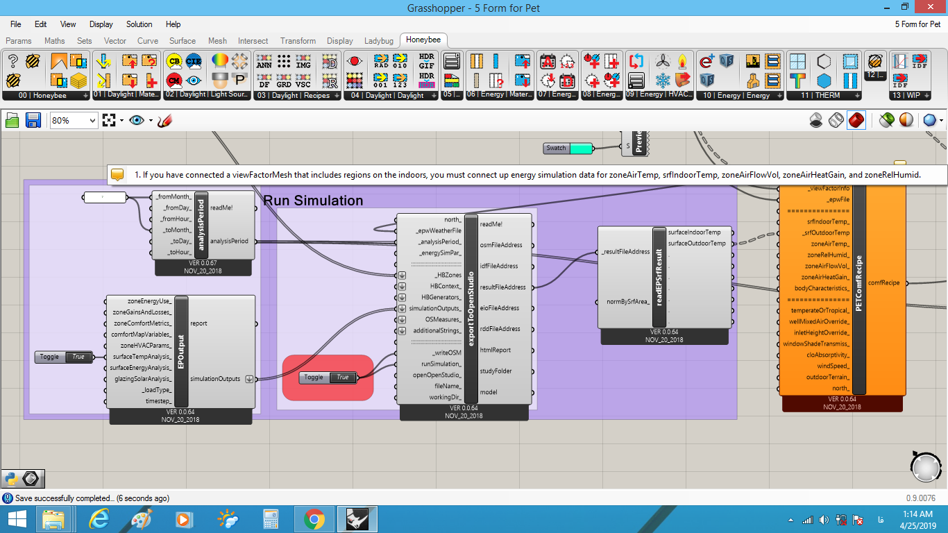This screenshot has height=533, width=948.
Task: Switch to the Mesh tab
Action: 217,41
